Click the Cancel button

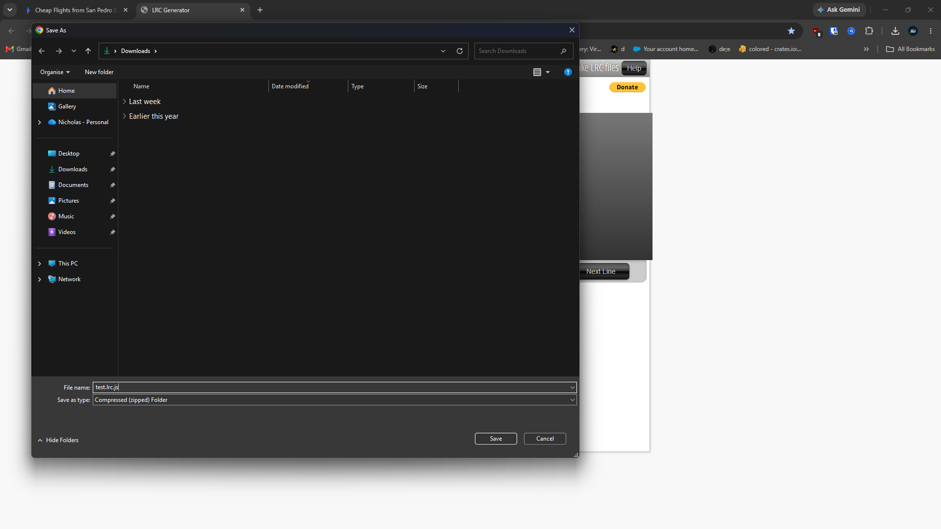coord(545,439)
